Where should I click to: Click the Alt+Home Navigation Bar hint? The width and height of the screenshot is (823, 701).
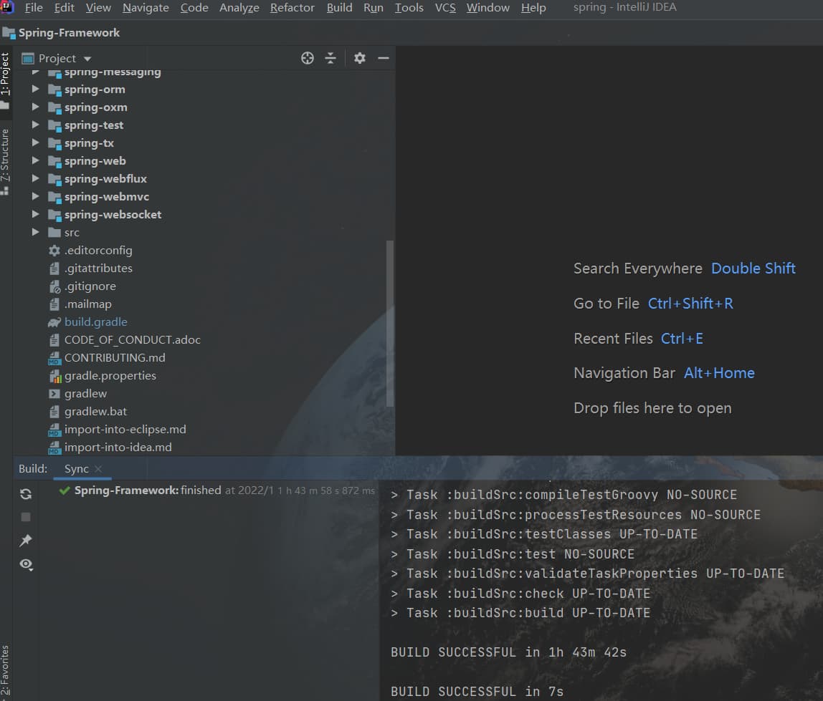click(x=719, y=373)
